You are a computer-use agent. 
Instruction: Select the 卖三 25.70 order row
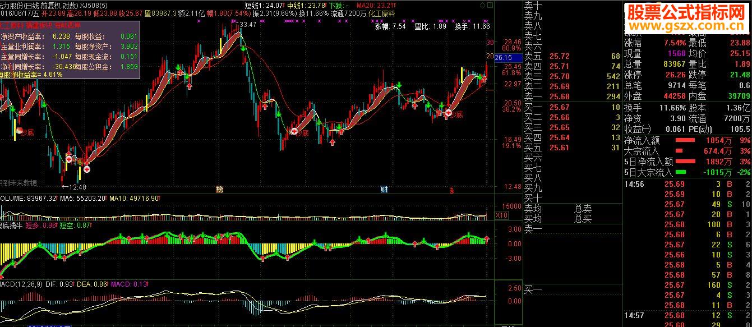click(572, 76)
